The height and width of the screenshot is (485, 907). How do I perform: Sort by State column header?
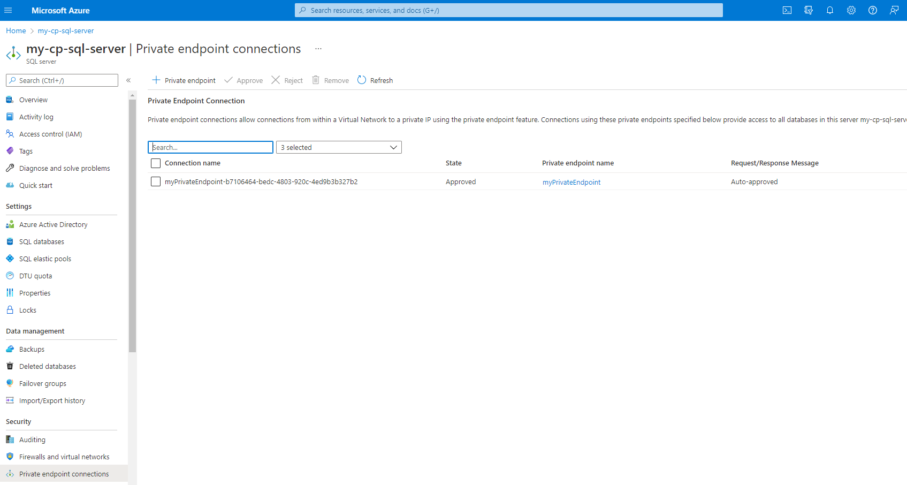pyautogui.click(x=454, y=163)
